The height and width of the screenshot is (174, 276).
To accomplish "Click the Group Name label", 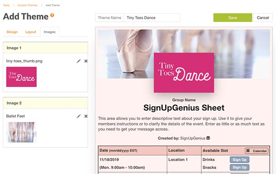I will 184,100.
